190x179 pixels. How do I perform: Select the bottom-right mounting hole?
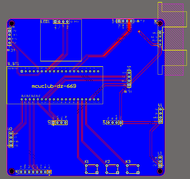(160, 171)
